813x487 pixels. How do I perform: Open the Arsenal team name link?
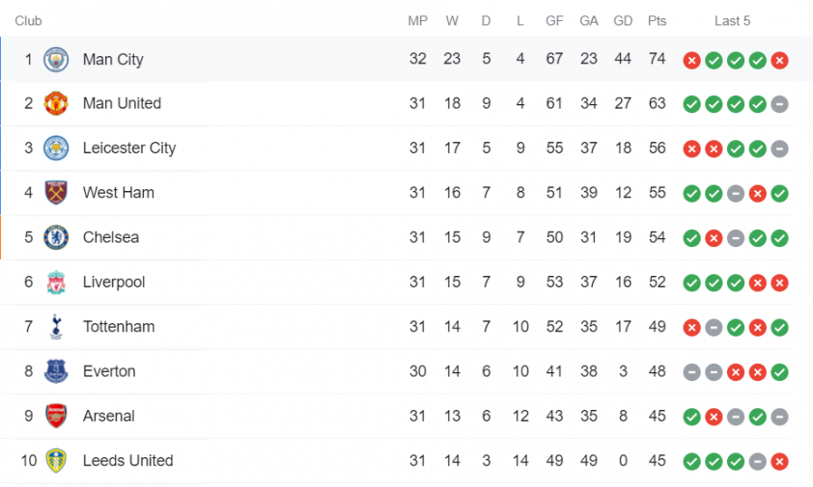click(x=109, y=416)
